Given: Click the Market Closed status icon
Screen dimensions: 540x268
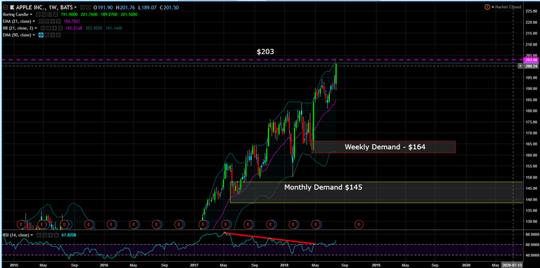Looking at the screenshot, I should click(487, 7).
